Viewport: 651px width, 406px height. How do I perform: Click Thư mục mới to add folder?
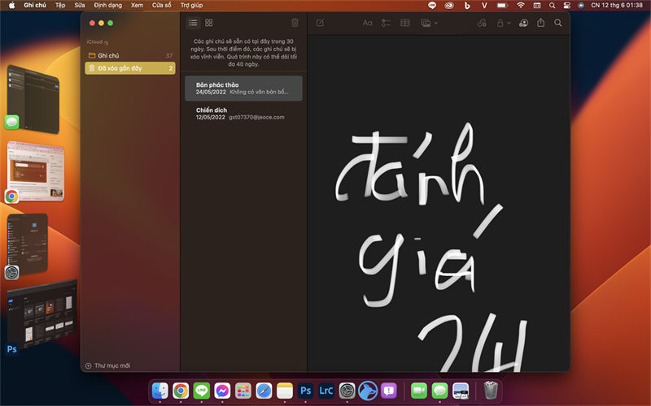pos(108,365)
